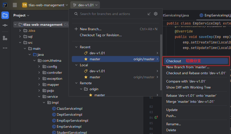231x134 pixels.
Task: Collapse the src folder
Action: coord(20,42)
